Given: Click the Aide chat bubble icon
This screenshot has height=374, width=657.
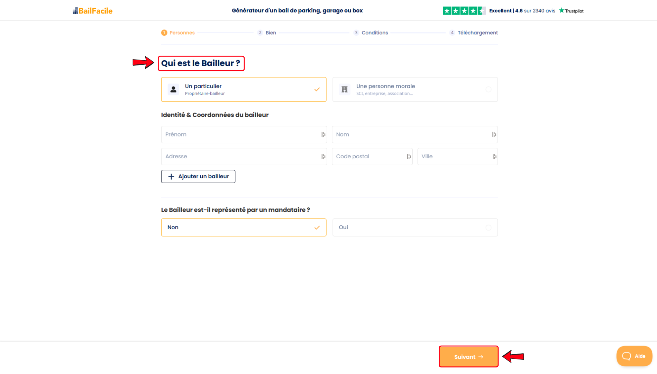Looking at the screenshot, I should 627,356.
